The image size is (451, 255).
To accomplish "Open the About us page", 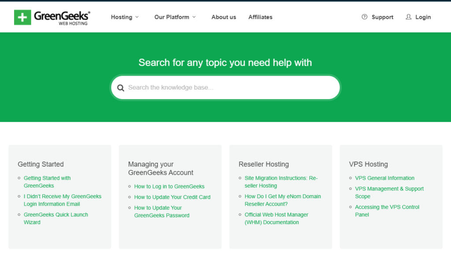I will [224, 17].
